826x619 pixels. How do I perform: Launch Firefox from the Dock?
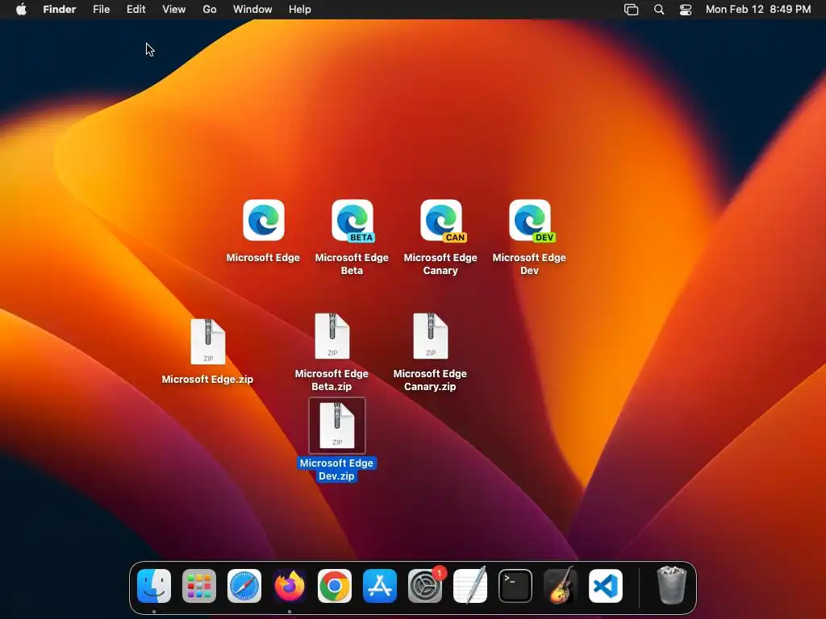[290, 586]
